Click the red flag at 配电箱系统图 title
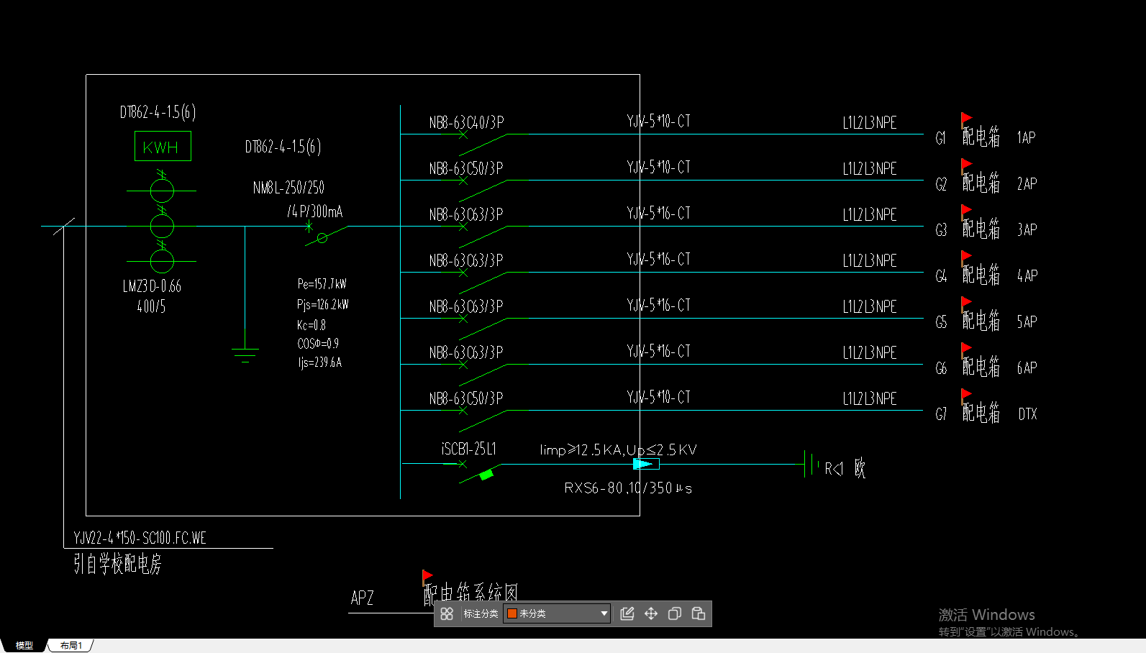 pyautogui.click(x=427, y=577)
